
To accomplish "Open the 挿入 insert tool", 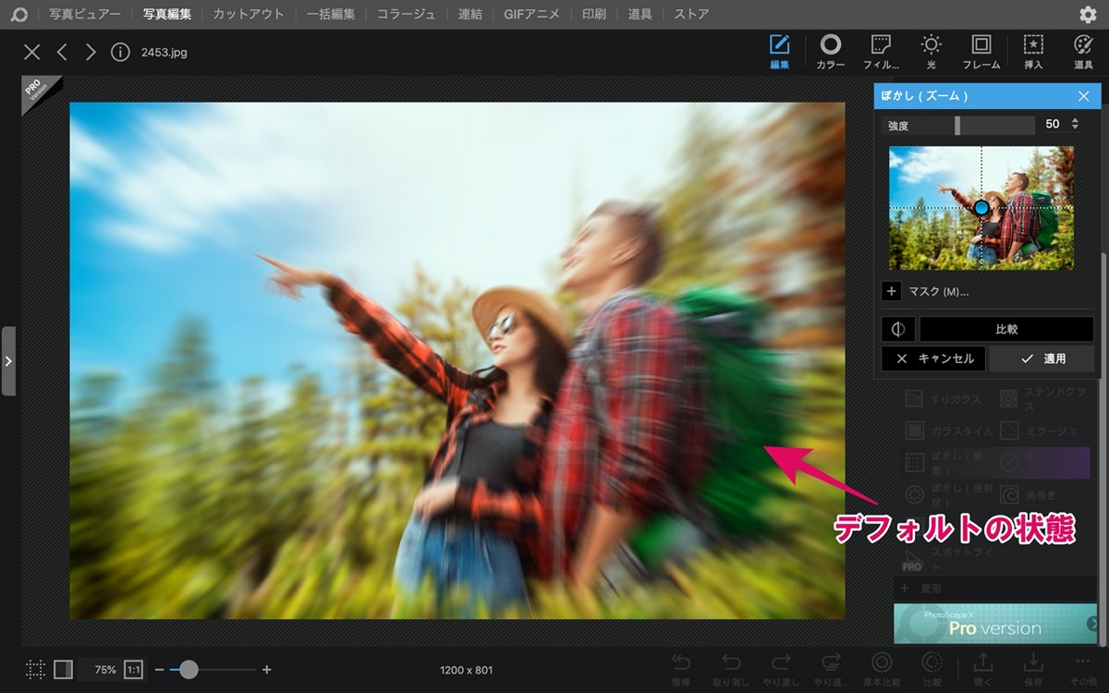I will coord(1033,52).
